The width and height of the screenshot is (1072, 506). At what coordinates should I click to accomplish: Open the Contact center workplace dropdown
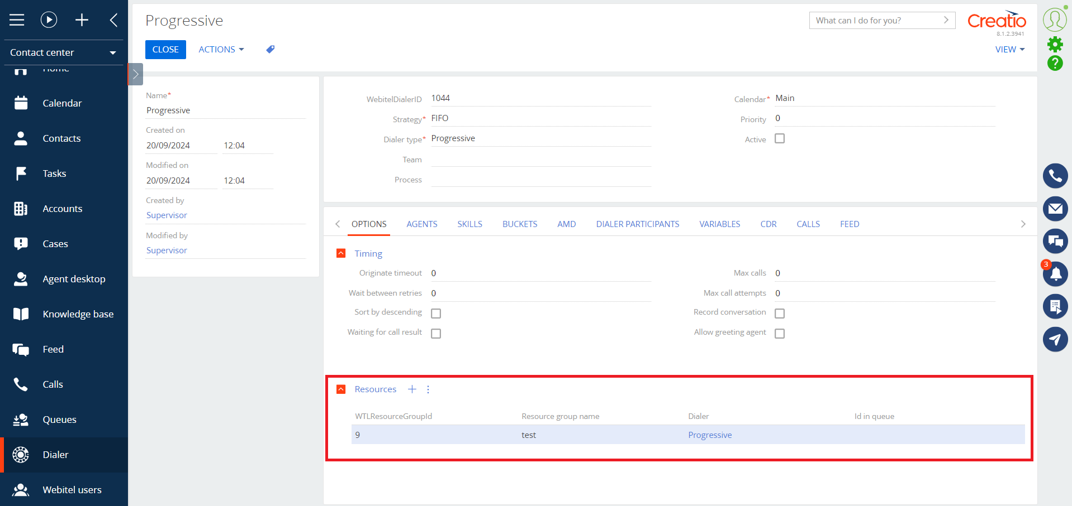tap(64, 52)
